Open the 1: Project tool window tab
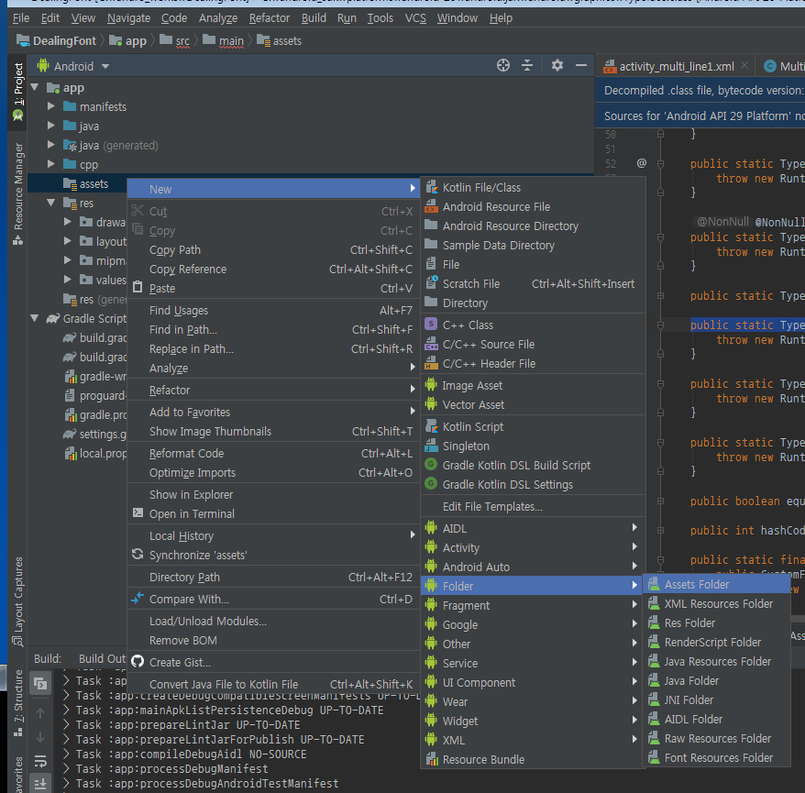The image size is (805, 793). pyautogui.click(x=18, y=92)
